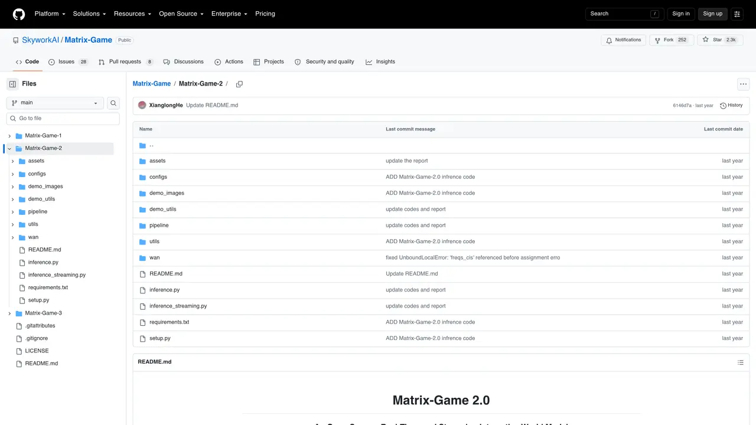The image size is (756, 425).
Task: Select README.md under Matrix-Game-2 in sidebar
Action: (x=44, y=250)
